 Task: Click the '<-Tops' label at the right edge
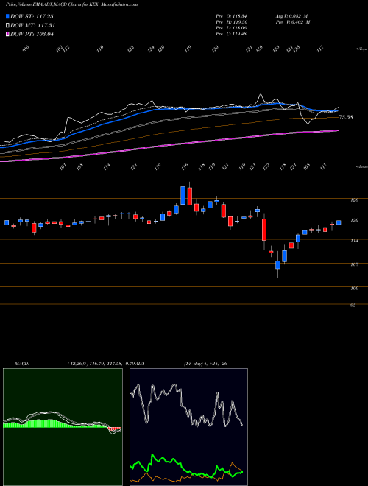[x=361, y=49]
